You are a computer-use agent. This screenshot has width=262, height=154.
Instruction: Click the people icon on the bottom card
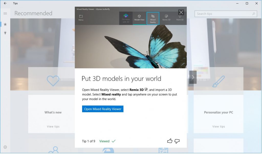pyautogui.click(x=54, y=150)
